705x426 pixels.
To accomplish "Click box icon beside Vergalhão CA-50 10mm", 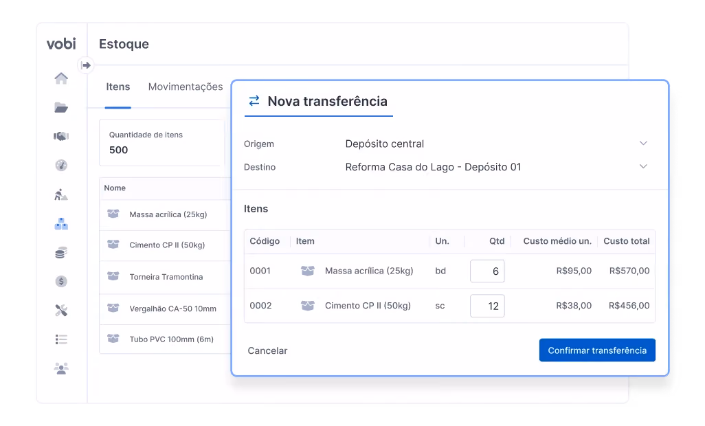I will [113, 308].
